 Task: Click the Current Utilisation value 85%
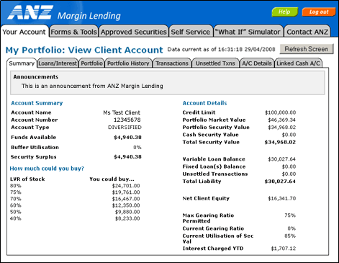point(290,236)
